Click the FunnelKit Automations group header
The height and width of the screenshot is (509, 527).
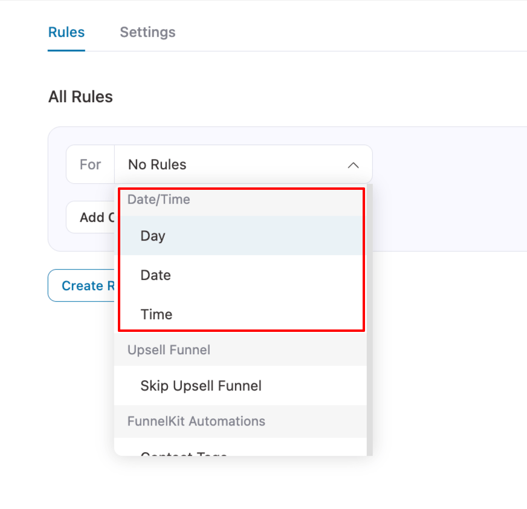click(196, 421)
